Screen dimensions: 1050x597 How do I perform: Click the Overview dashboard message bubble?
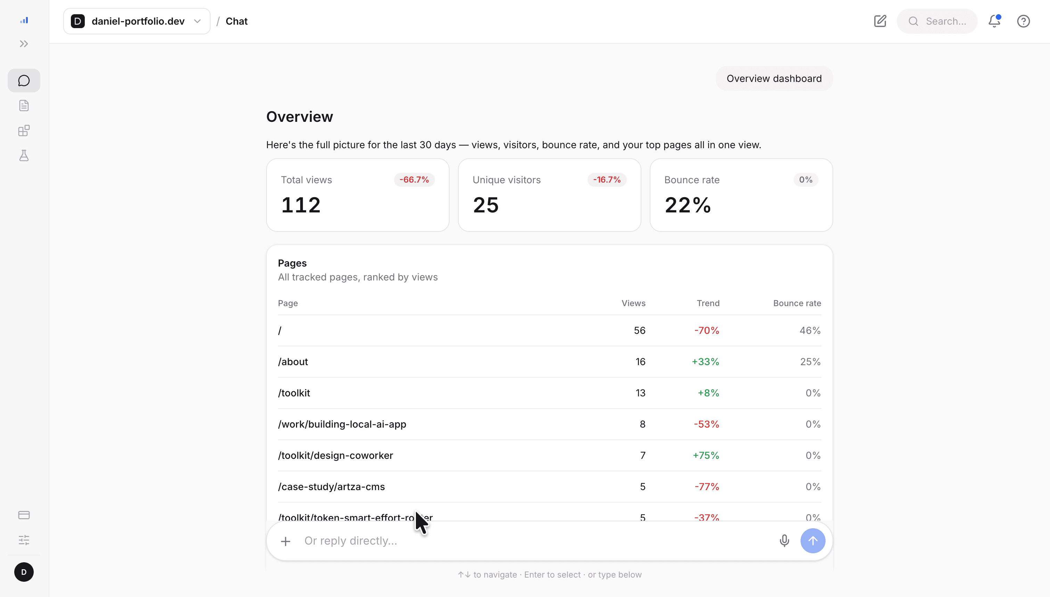(774, 79)
